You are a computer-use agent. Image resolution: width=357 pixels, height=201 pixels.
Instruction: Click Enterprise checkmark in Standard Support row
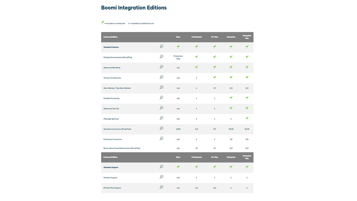231,167
